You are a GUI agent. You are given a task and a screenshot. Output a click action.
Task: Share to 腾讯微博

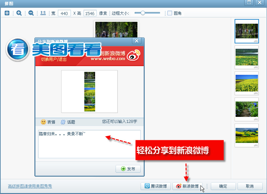coord(156,186)
